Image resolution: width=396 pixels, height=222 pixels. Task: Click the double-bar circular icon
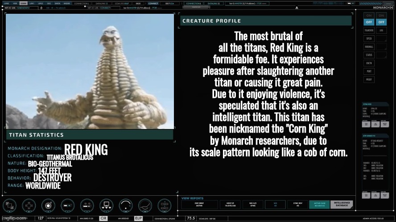tap(87, 206)
